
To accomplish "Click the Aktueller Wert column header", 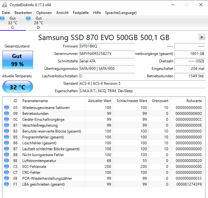I will click(99, 101).
